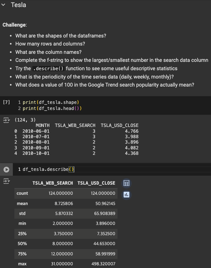Click the bullet about value of 100
This screenshot has width=211, height=268.
(x=105, y=85)
